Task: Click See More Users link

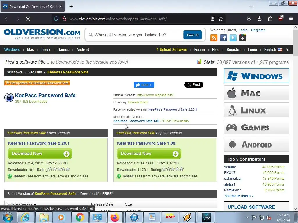Action: click(x=239, y=196)
